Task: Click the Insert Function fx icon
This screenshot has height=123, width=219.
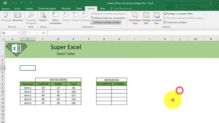Action: [x=43, y=33]
